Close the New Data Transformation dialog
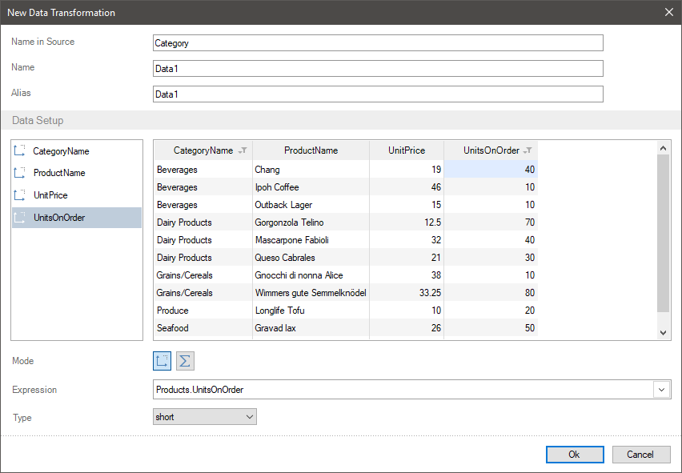Image resolution: width=682 pixels, height=473 pixels. pos(669,12)
